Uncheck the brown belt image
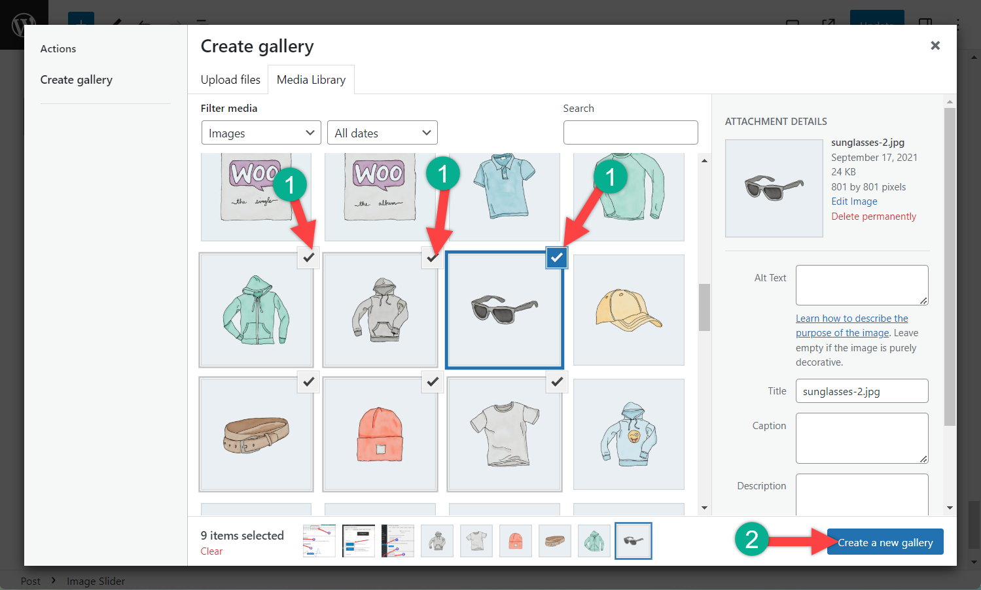Viewport: 981px width, 590px height. tap(308, 382)
